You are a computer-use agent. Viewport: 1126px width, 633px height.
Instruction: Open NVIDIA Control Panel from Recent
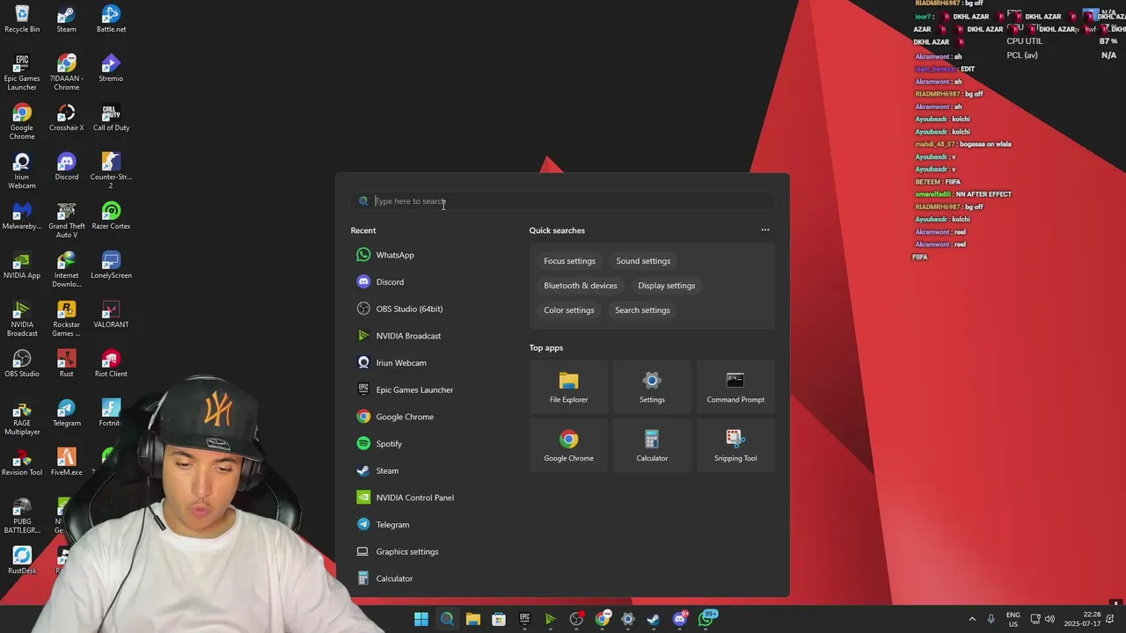pyautogui.click(x=405, y=498)
